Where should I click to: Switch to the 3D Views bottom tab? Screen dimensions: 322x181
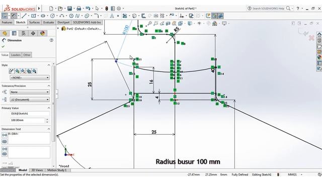[37, 170]
